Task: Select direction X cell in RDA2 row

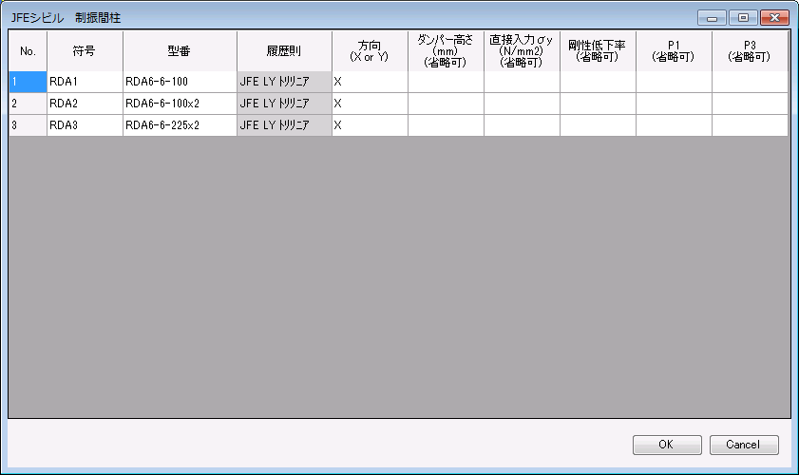Action: click(370, 104)
